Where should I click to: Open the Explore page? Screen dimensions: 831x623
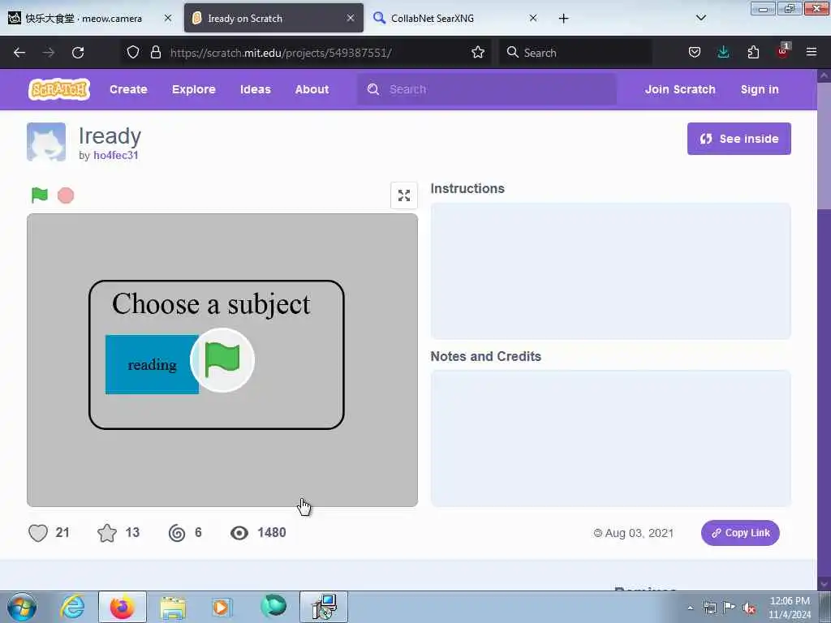tap(193, 89)
